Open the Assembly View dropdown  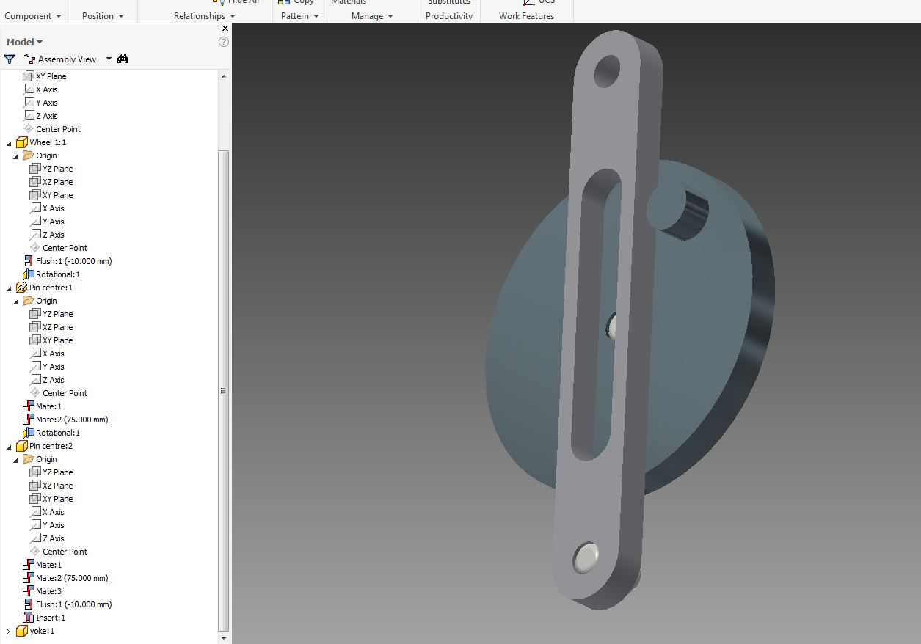coord(108,59)
